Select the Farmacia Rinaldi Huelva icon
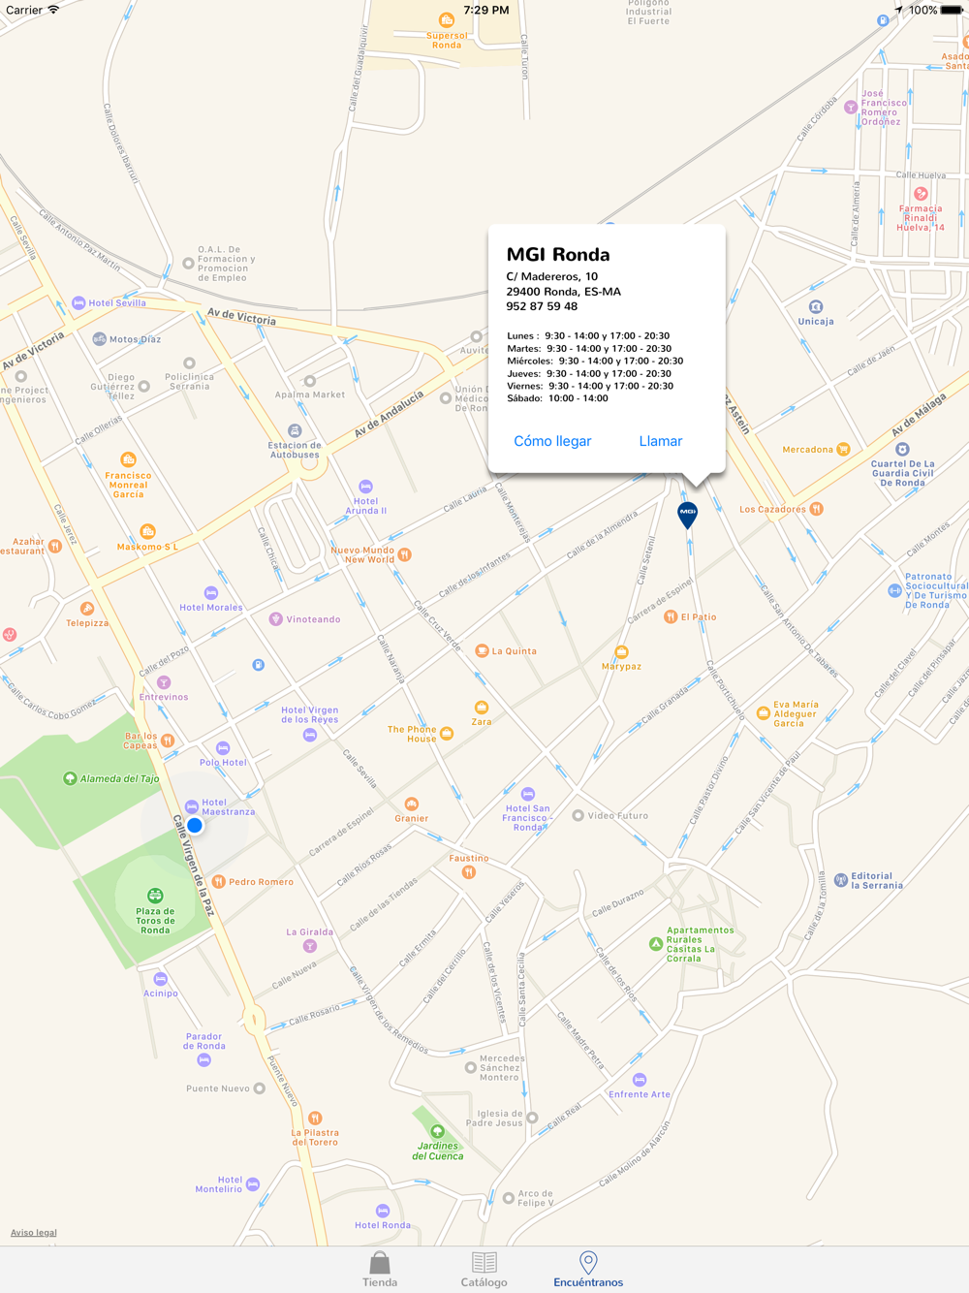 [921, 194]
